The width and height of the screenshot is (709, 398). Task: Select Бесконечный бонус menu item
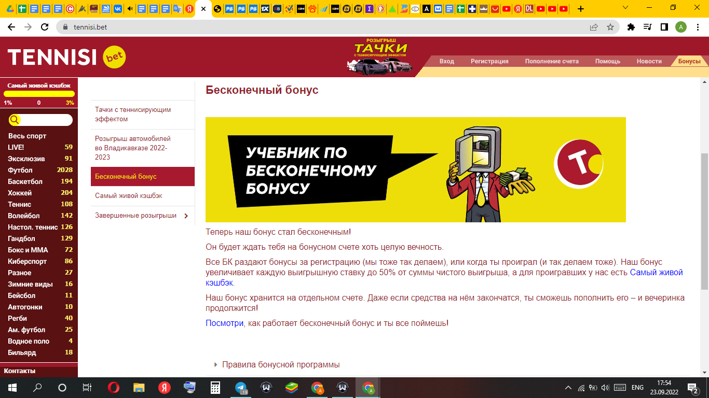coord(143,177)
